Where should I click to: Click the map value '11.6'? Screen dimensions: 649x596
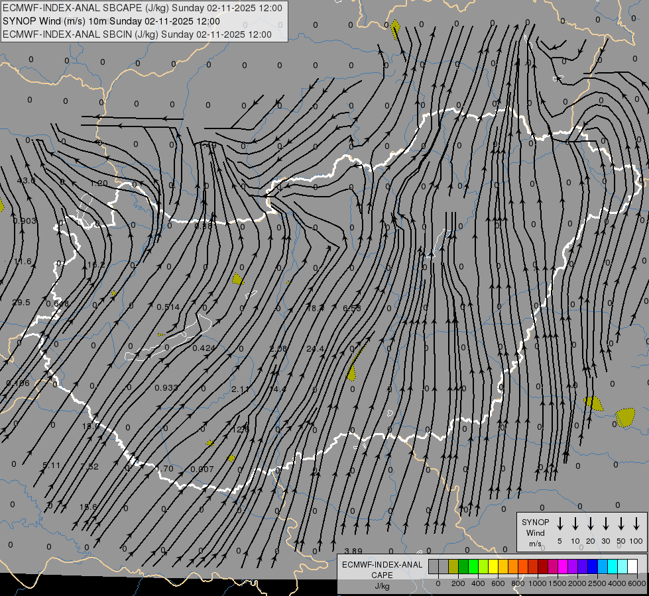pos(23,262)
